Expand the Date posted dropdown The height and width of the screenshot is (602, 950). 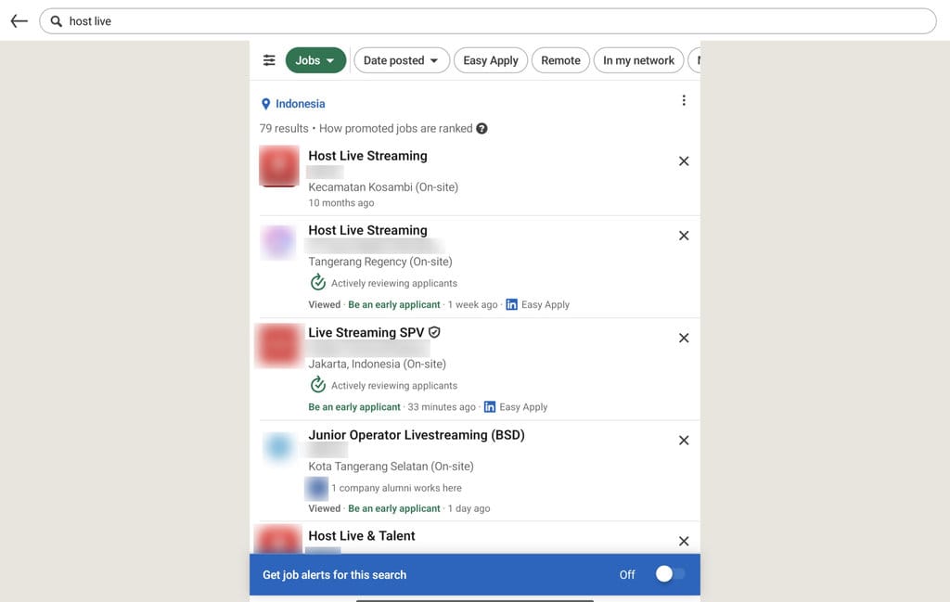(401, 60)
